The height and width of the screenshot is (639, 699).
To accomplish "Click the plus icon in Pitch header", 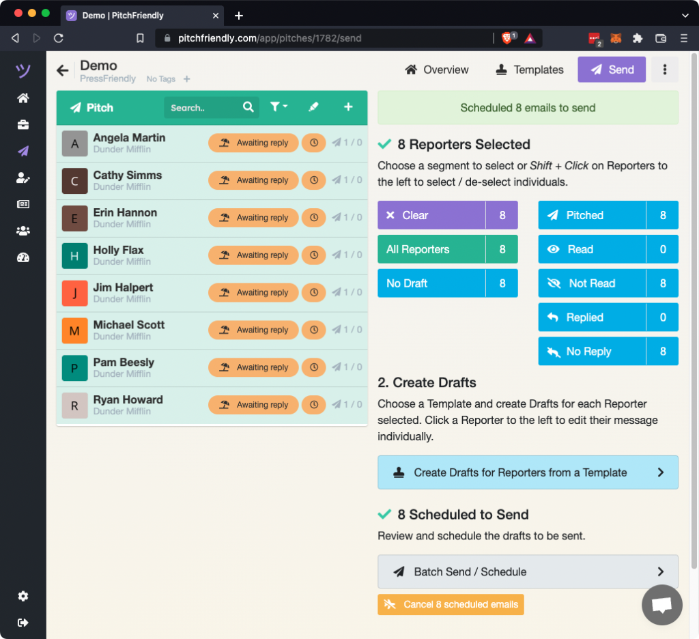I will click(348, 107).
